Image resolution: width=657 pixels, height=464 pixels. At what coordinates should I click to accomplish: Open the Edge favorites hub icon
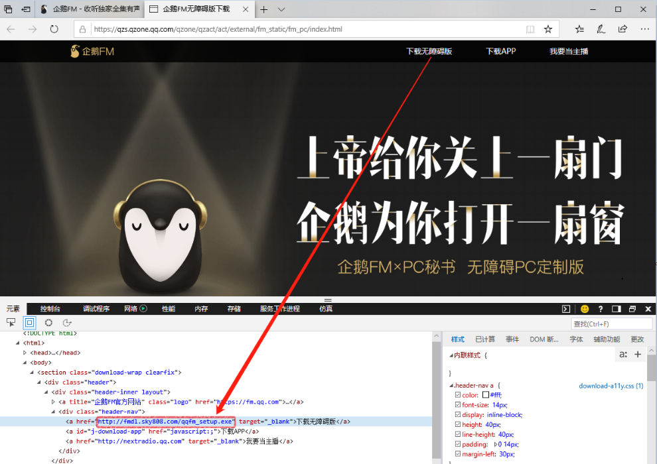pos(579,29)
